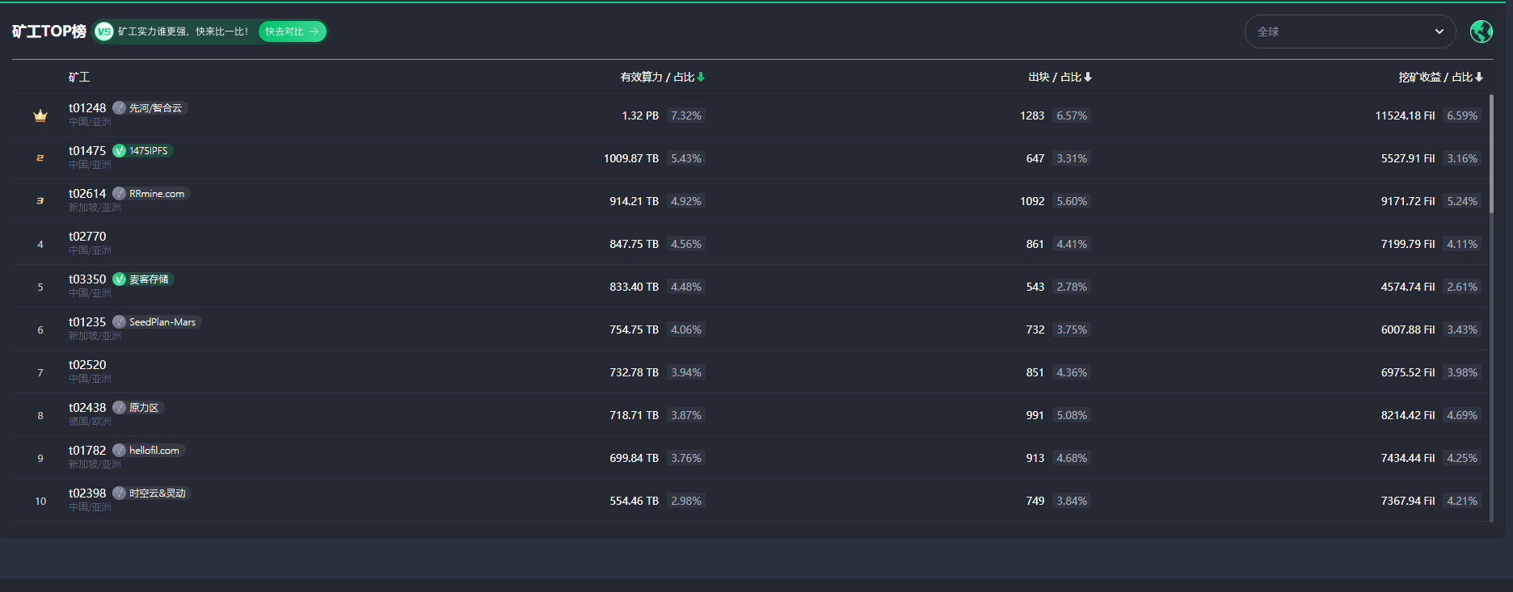The image size is (1513, 592).
Task: Sort by 有效算力 using green arrow
Action: (x=701, y=77)
